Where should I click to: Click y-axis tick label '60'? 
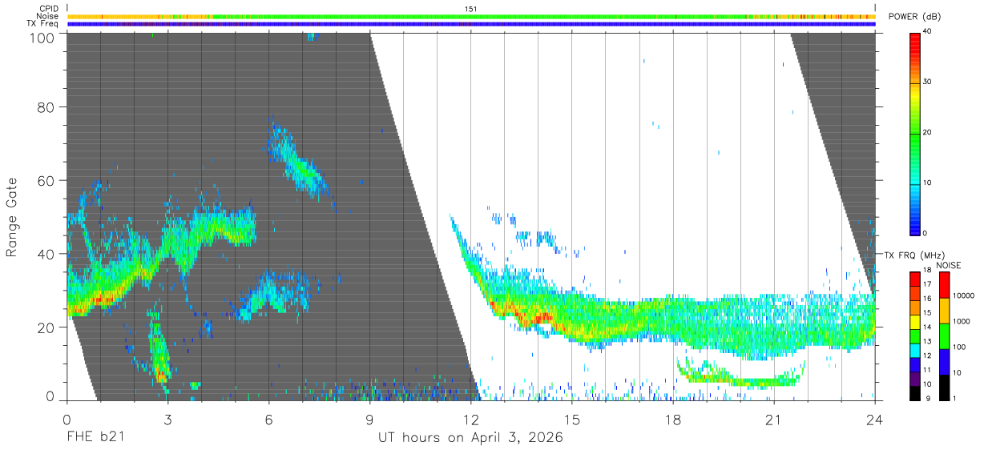(x=46, y=180)
